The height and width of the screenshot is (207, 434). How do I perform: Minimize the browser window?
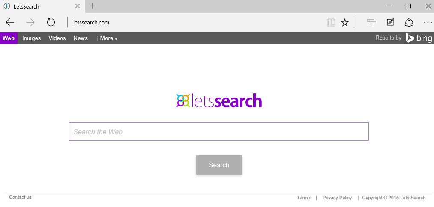click(389, 6)
